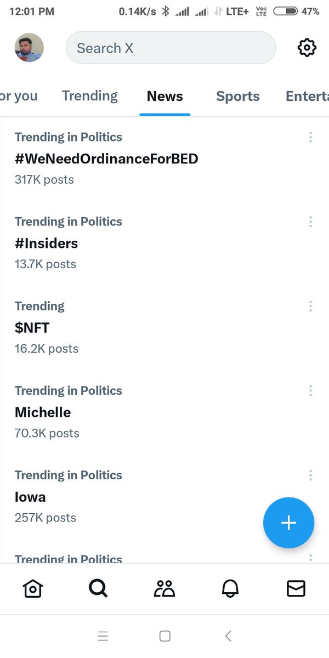Open the $NFT trending topic
Screen dimensions: 329x658
tap(32, 328)
